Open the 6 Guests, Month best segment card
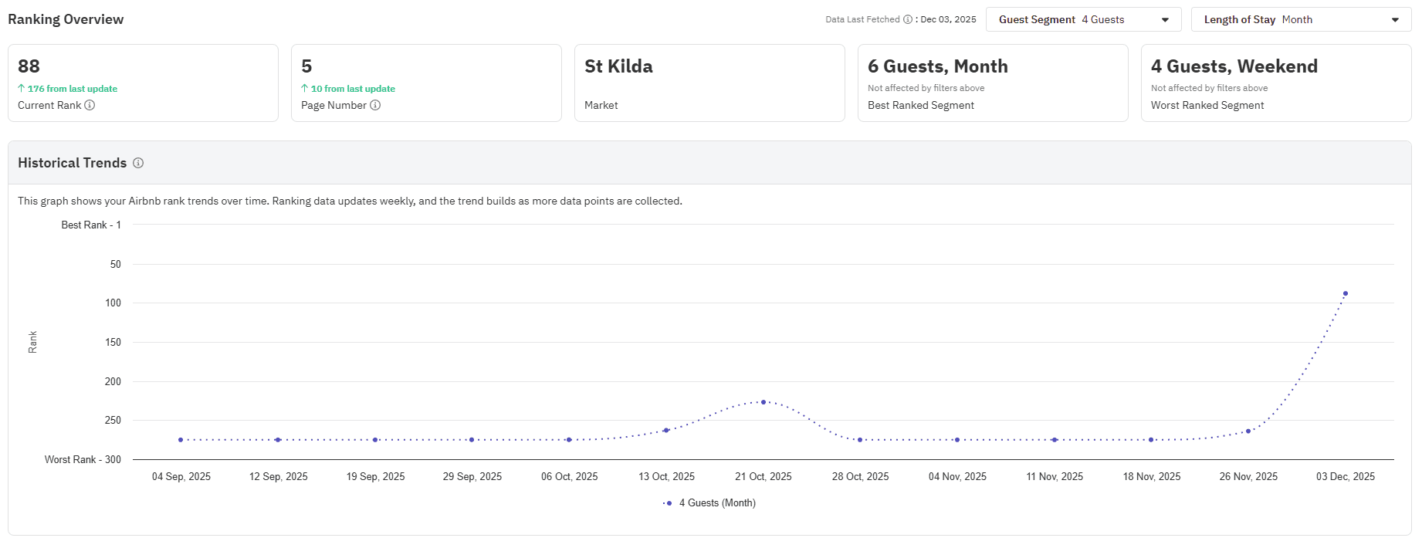This screenshot has height=548, width=1422. (x=992, y=83)
